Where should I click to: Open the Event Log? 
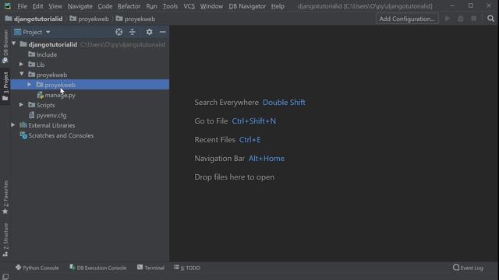point(468,268)
